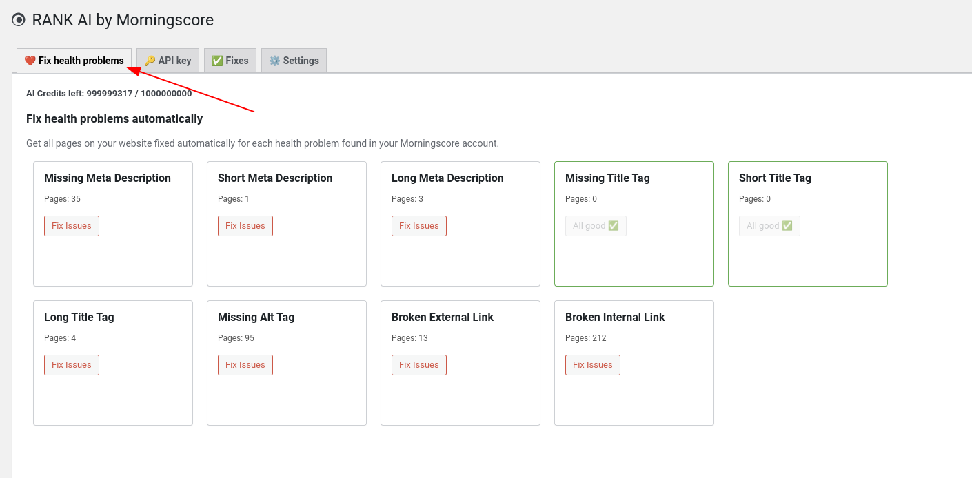972x478 pixels.
Task: Click the Short Meta Description card title
Action: (275, 178)
